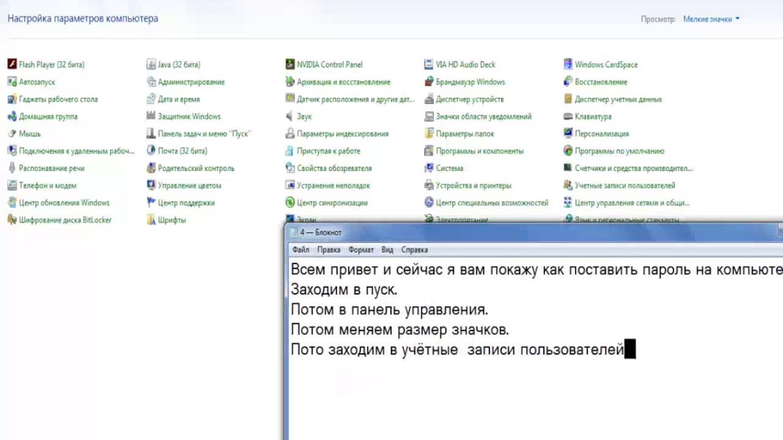
Task: Open Подключения к удаленным рабочим столам link
Action: click(x=76, y=151)
